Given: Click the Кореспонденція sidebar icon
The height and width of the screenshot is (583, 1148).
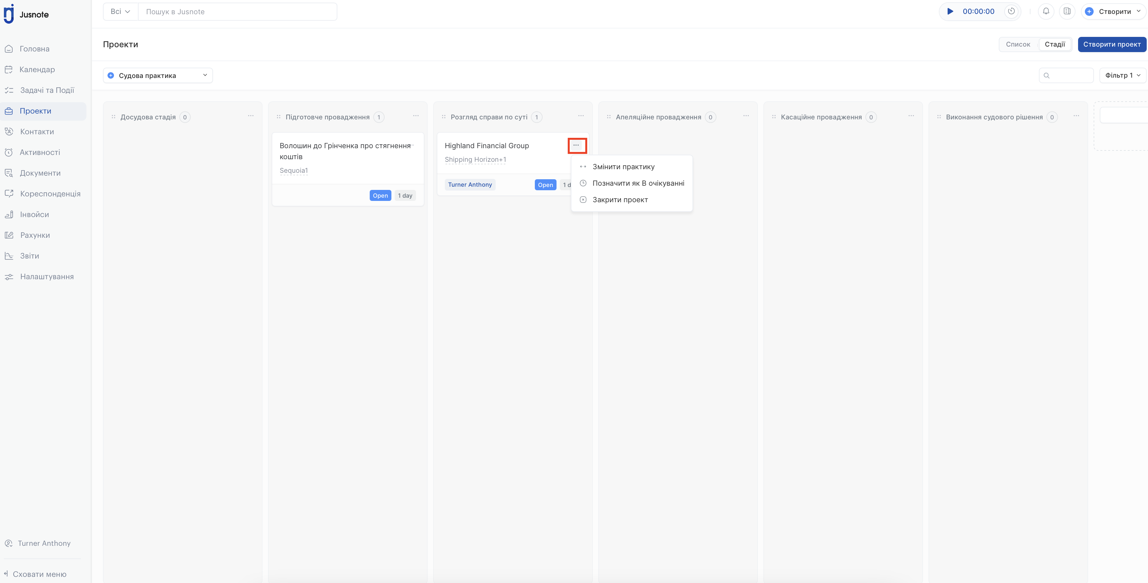Looking at the screenshot, I should tap(8, 194).
